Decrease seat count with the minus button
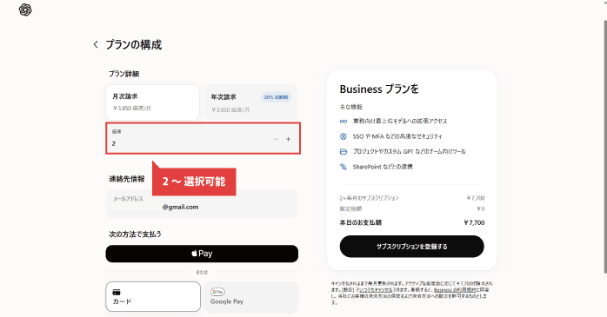The width and height of the screenshot is (607, 317). (x=276, y=139)
